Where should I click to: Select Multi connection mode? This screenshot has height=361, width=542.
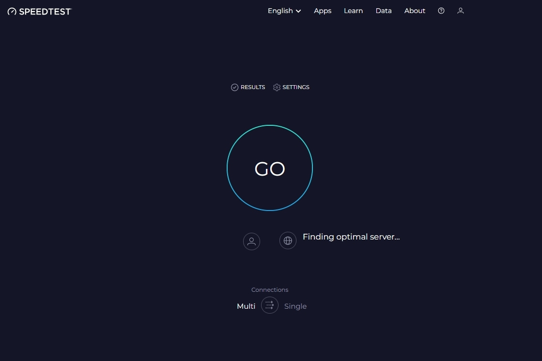(246, 306)
